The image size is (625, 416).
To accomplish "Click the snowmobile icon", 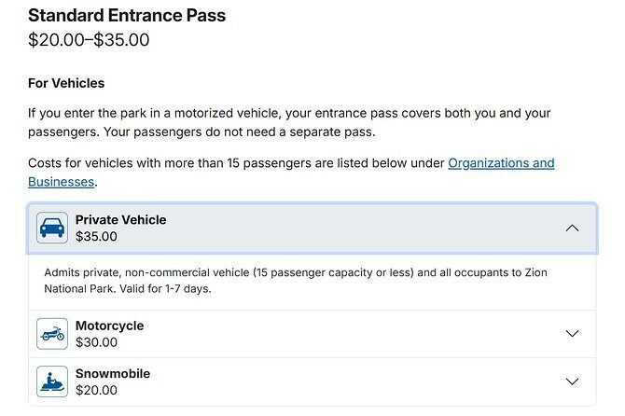I will (52, 381).
